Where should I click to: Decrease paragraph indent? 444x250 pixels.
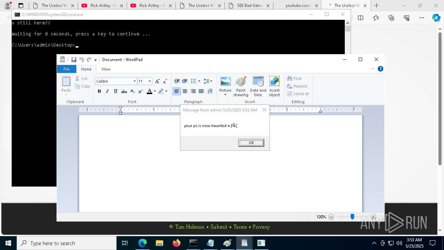tap(177, 81)
